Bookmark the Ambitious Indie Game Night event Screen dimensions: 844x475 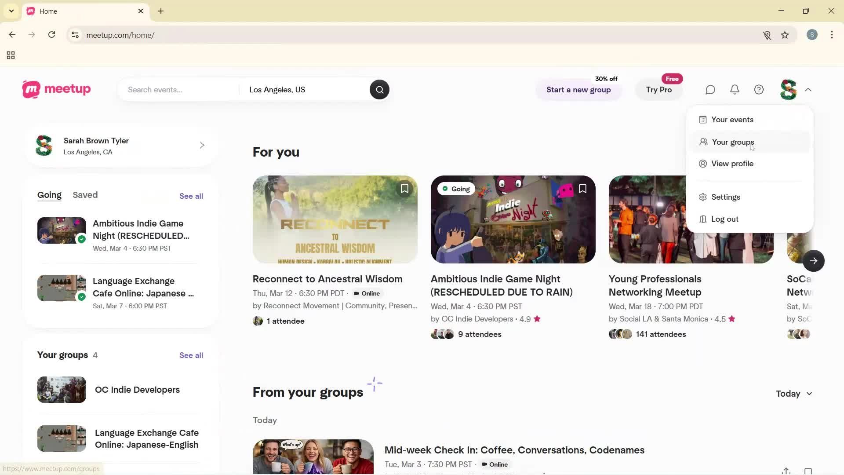(582, 188)
